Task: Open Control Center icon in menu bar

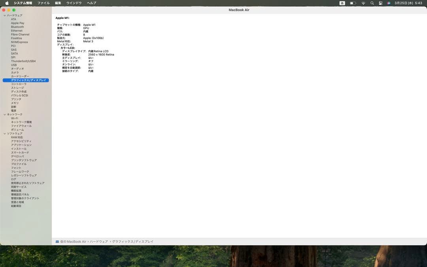Action: click(380, 3)
